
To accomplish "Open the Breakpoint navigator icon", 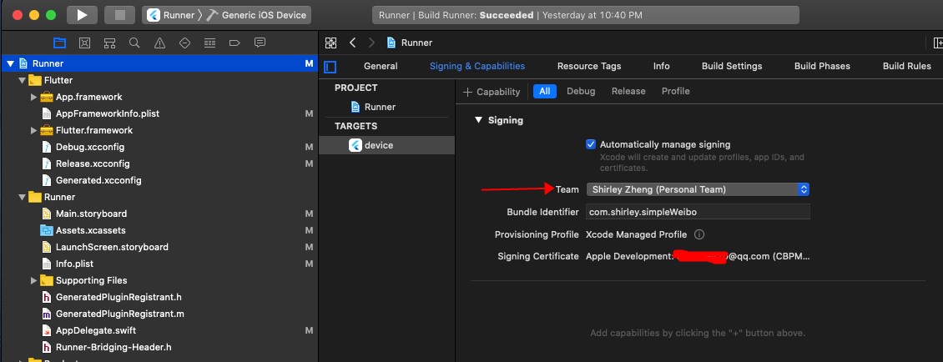I will [x=234, y=43].
